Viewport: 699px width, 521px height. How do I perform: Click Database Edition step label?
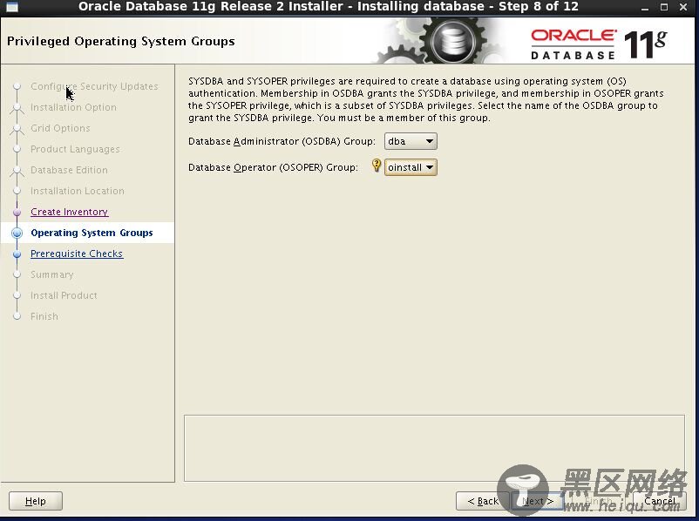[x=69, y=170]
